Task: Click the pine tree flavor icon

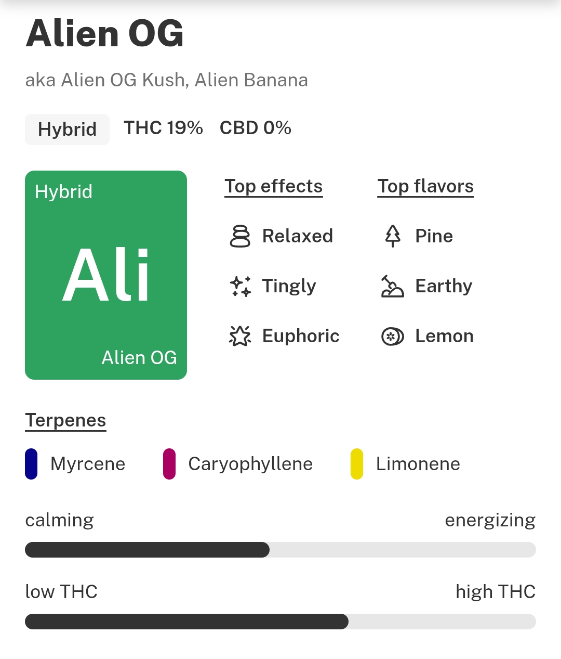Action: pos(393,236)
